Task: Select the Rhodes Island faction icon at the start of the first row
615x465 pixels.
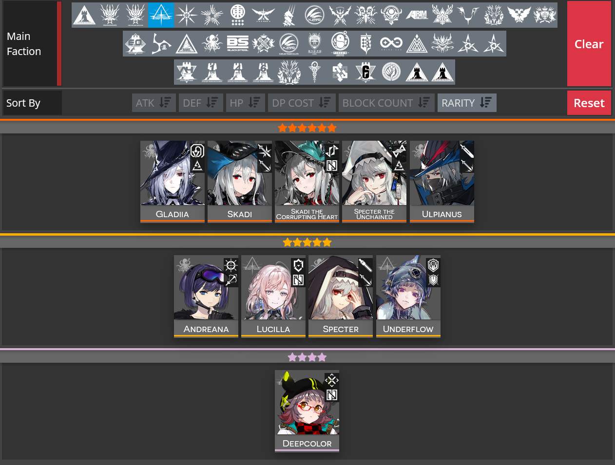Action: [x=84, y=15]
